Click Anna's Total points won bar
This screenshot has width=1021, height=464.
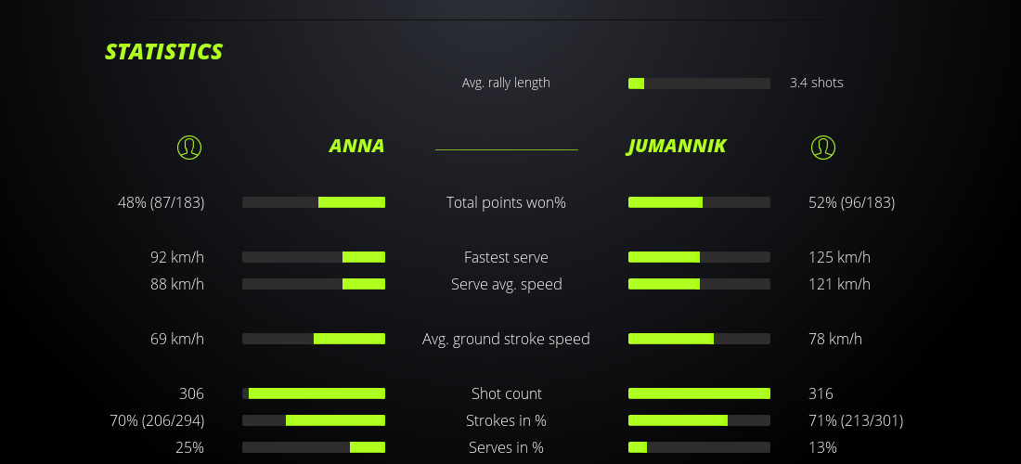314,202
